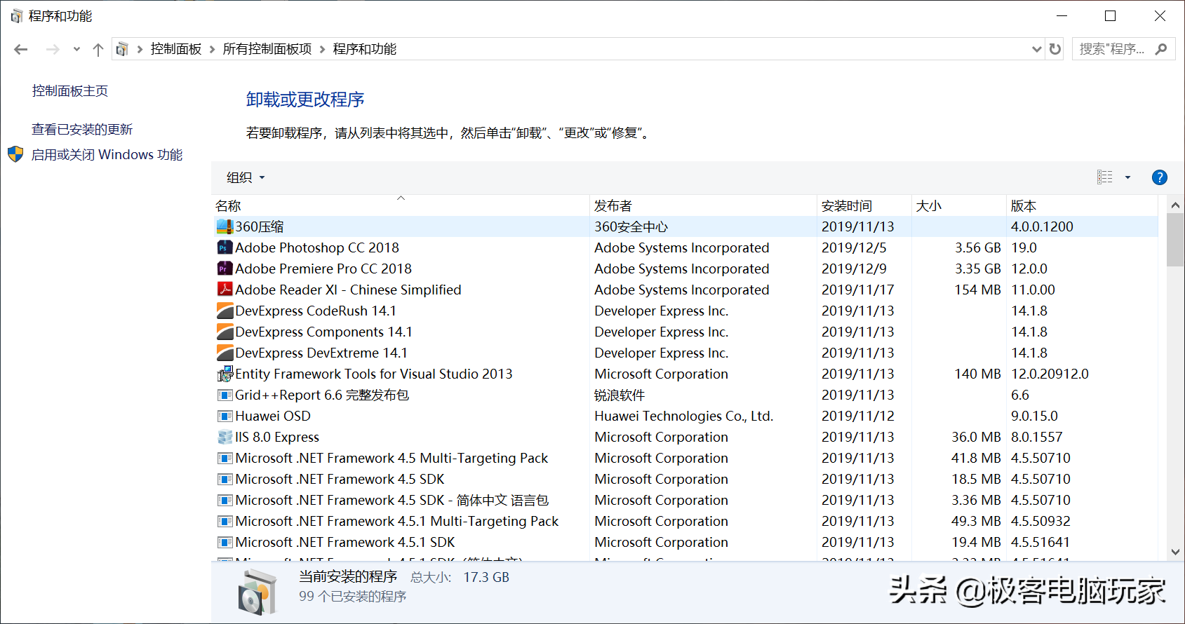Screen dimensions: 1185x624
Task: Go back with the left arrow
Action: 21,49
